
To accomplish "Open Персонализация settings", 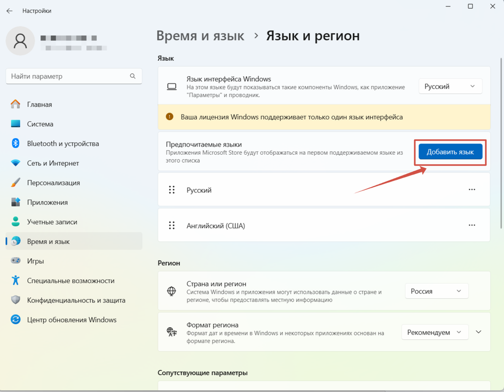I will [x=74, y=183].
